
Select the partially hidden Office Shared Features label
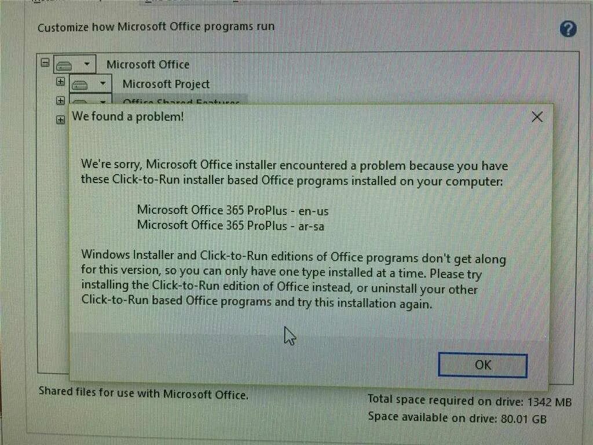pos(181,102)
